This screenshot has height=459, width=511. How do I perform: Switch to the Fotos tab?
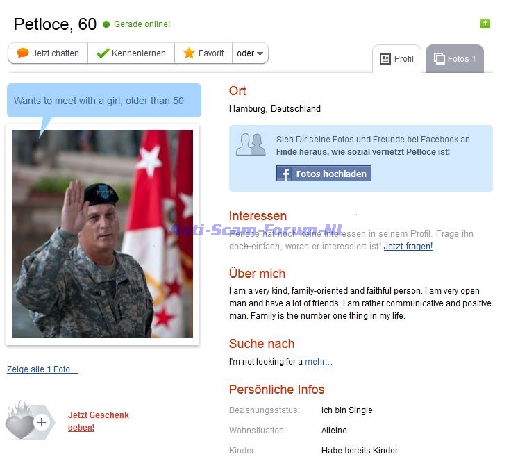pyautogui.click(x=455, y=59)
